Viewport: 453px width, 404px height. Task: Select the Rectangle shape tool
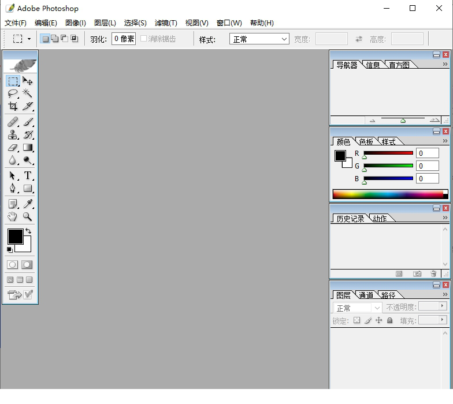(28, 188)
